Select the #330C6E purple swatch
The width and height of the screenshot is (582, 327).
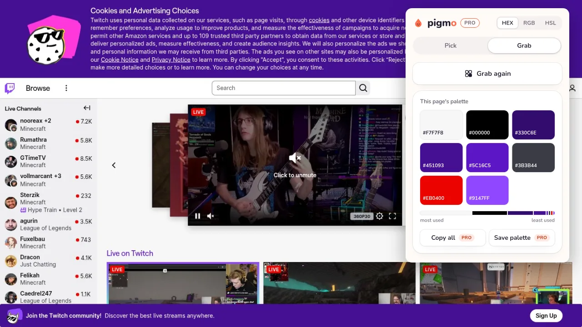533,125
